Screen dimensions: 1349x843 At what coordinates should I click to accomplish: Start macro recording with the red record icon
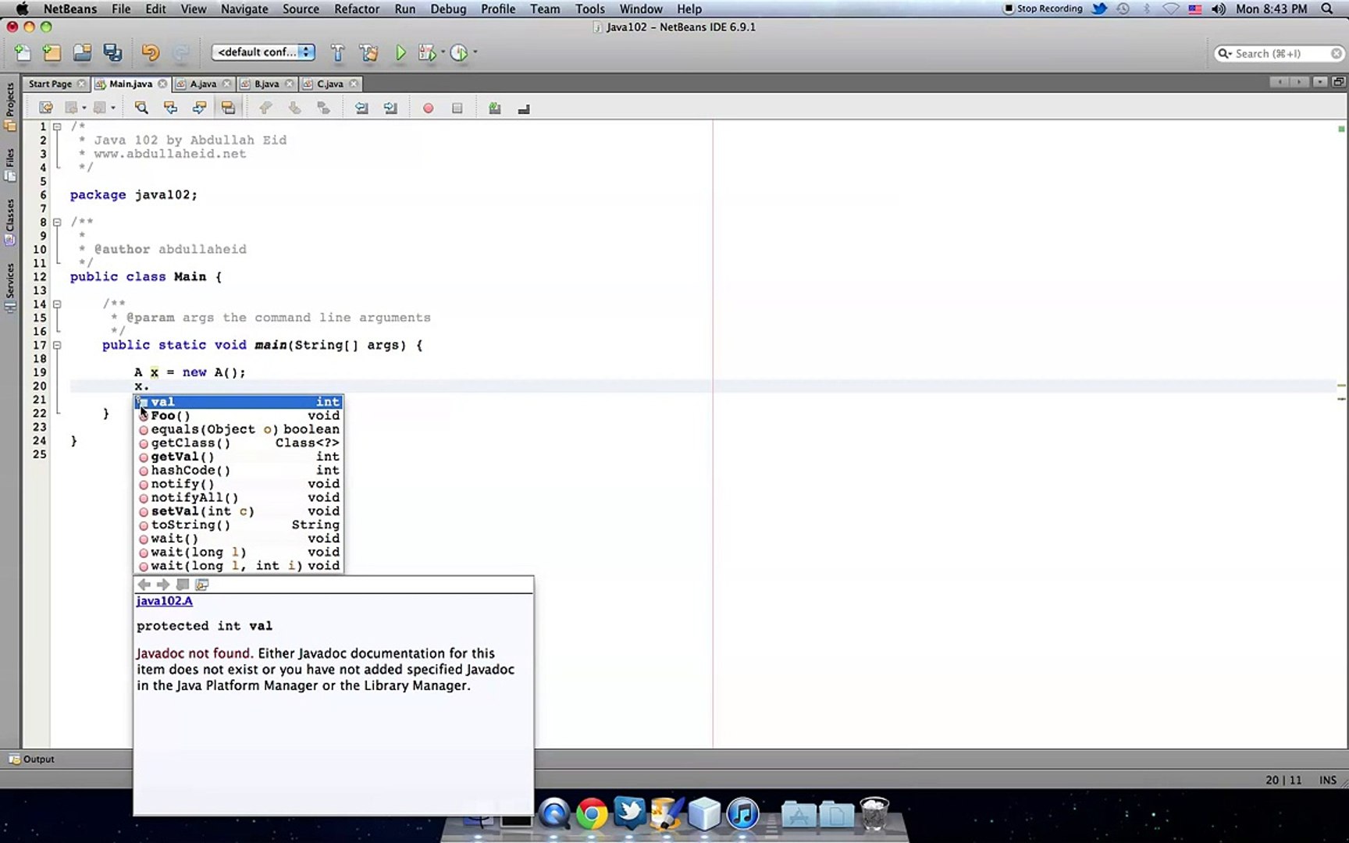click(428, 108)
